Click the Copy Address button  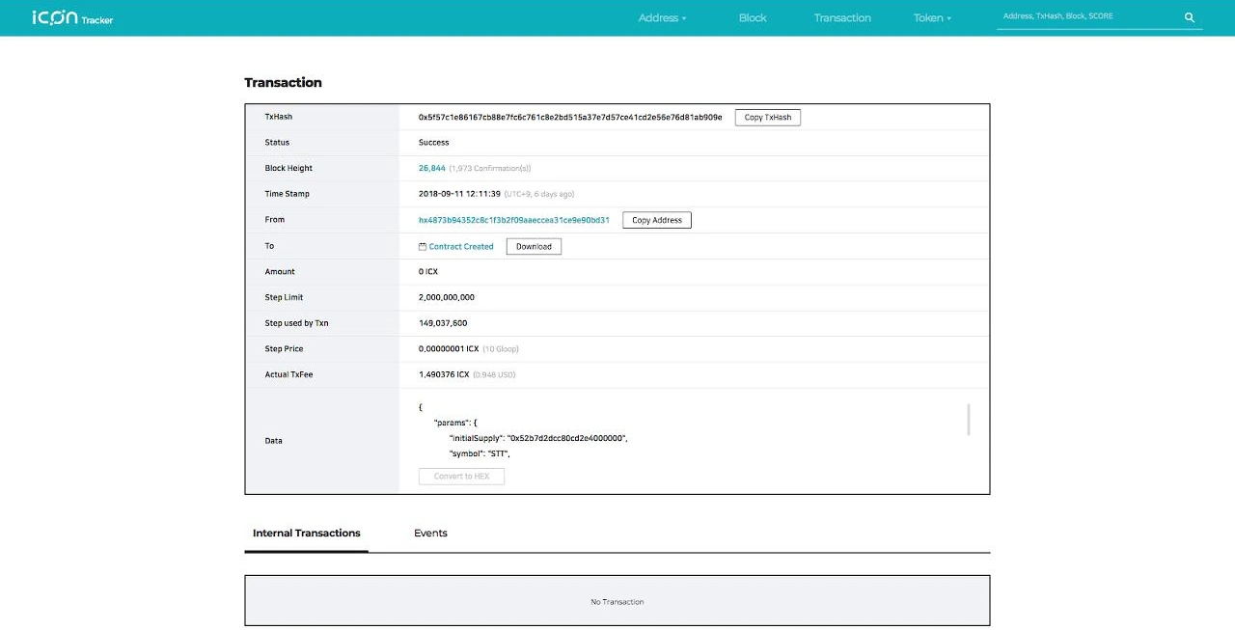657,220
